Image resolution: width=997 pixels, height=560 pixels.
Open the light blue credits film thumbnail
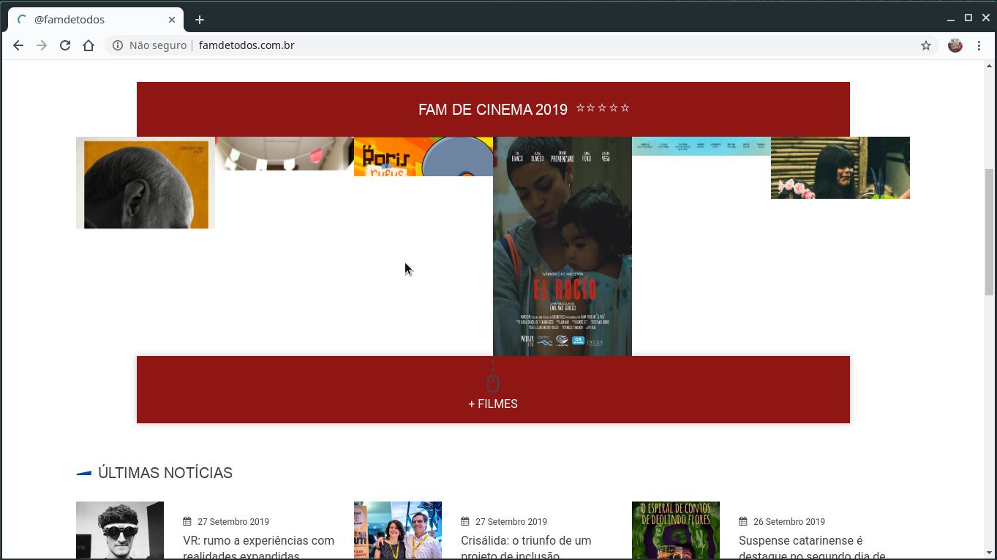(x=701, y=146)
